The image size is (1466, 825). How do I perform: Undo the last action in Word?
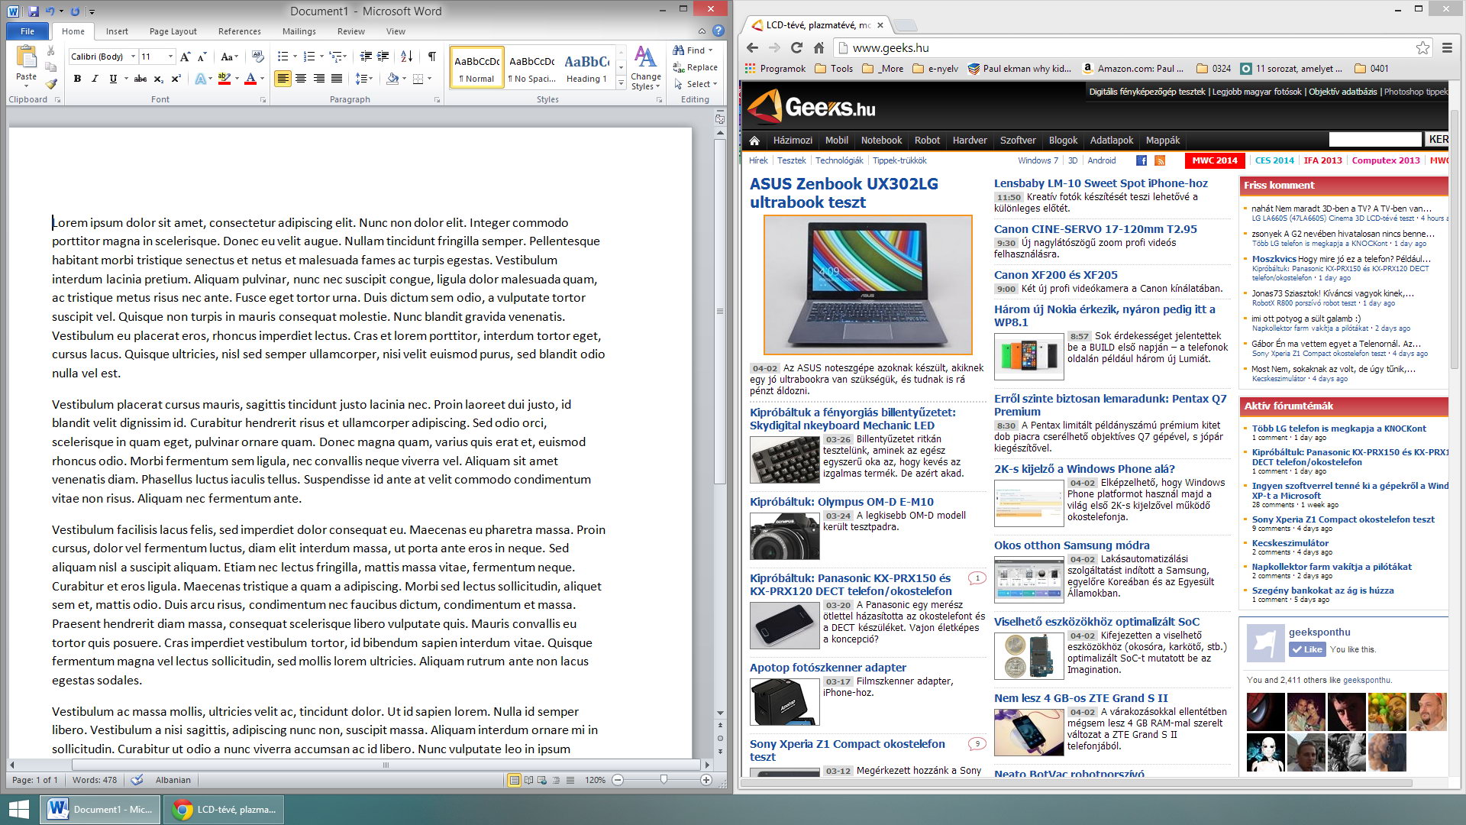(x=50, y=11)
